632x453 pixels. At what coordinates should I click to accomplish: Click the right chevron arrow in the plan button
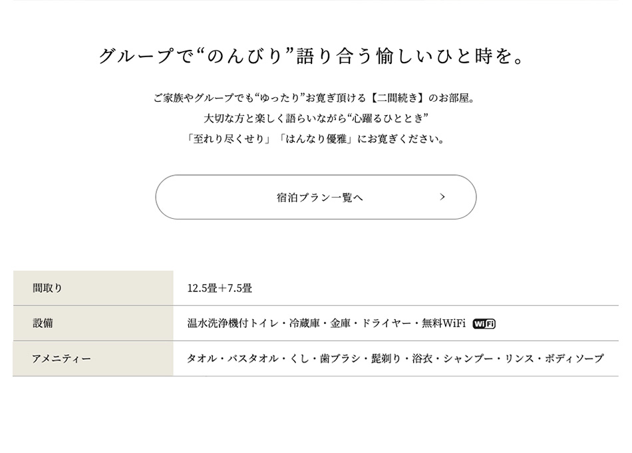point(442,197)
